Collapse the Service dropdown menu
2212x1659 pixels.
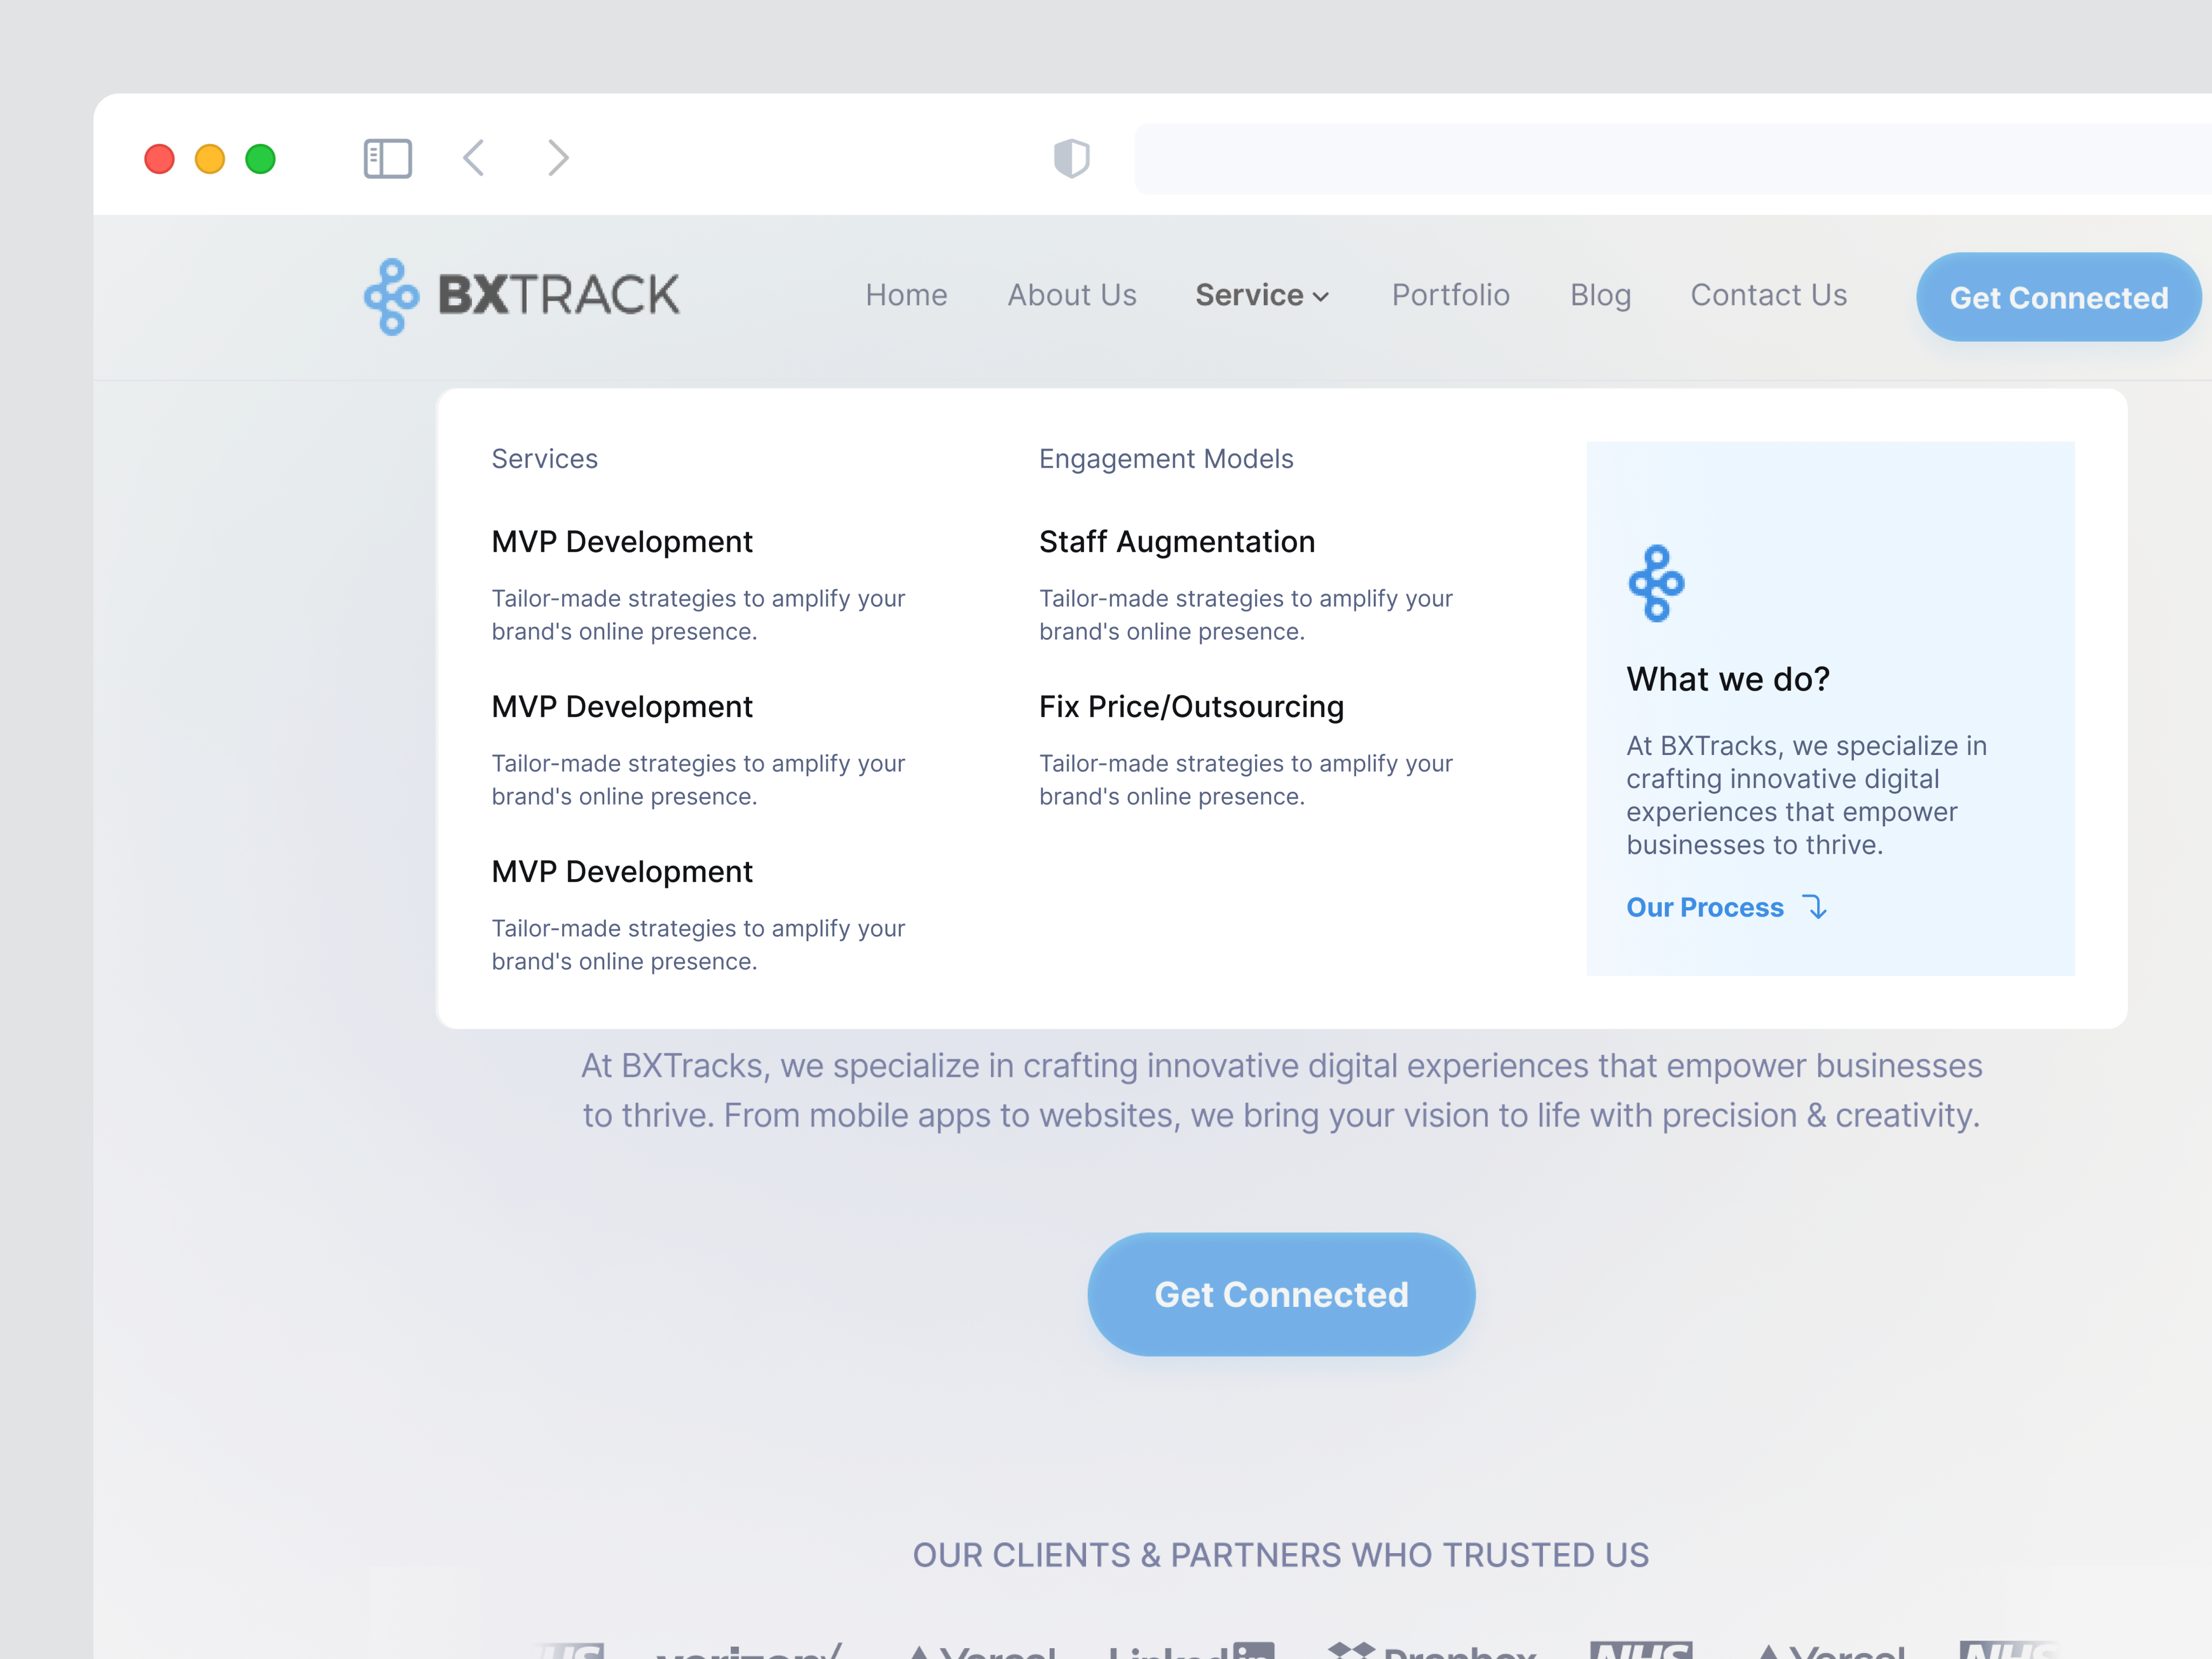click(x=1262, y=295)
